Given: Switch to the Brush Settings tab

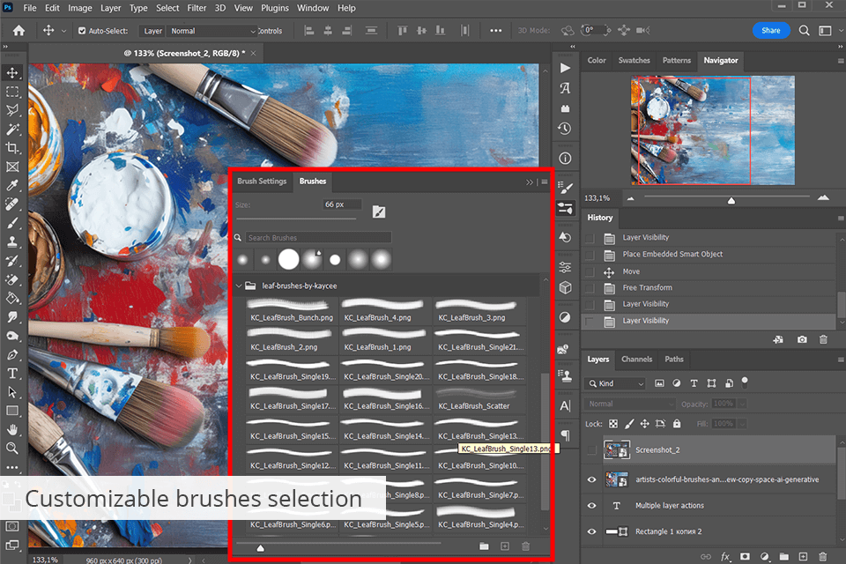Looking at the screenshot, I should click(262, 182).
